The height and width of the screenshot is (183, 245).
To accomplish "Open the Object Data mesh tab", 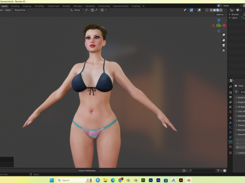I will 231,142.
